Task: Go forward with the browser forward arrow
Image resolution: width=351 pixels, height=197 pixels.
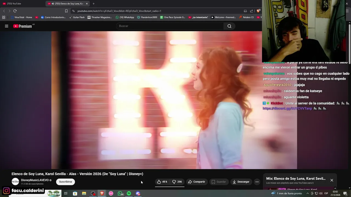Action: coord(9,11)
